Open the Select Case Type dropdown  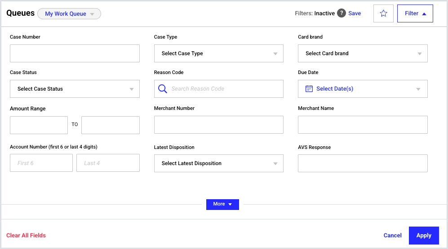218,53
